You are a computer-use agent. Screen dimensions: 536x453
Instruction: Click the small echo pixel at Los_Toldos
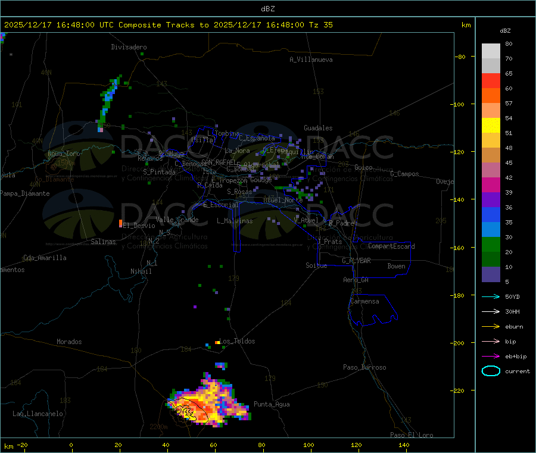point(217,342)
